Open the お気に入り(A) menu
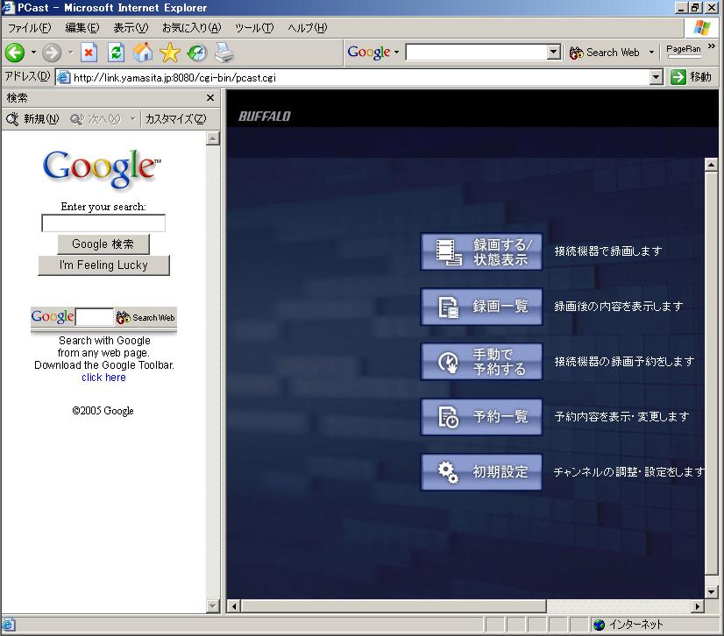The width and height of the screenshot is (724, 636). pos(192,28)
